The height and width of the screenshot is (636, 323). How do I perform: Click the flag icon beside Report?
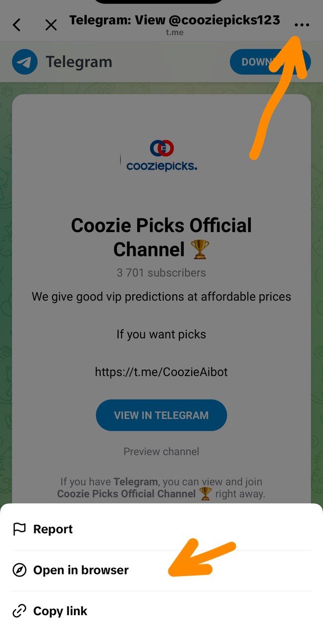19,530
